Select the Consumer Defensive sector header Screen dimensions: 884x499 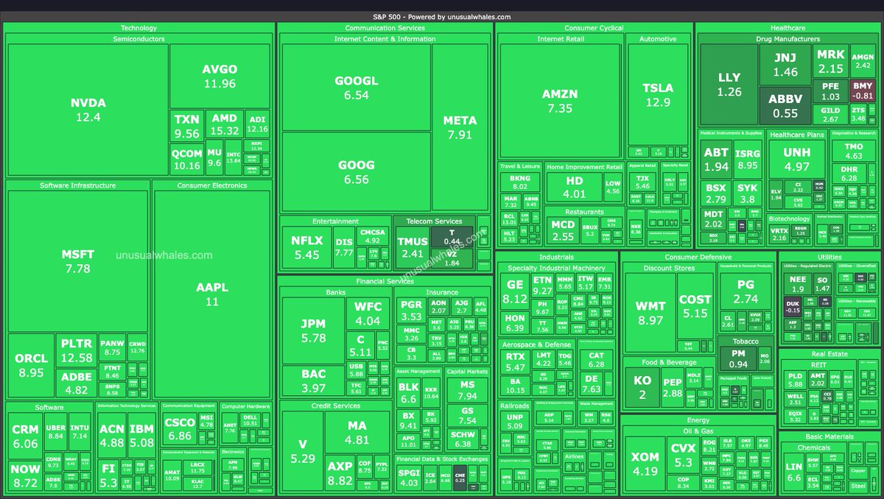click(698, 258)
